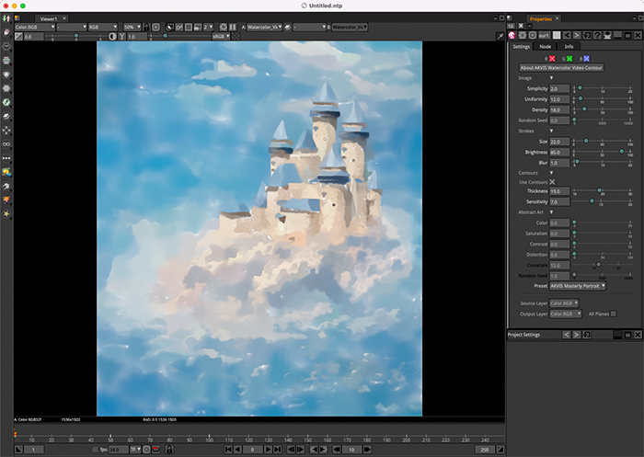644x457 pixels.
Task: Open the sRGB colorspace dropdown
Action: 221,37
